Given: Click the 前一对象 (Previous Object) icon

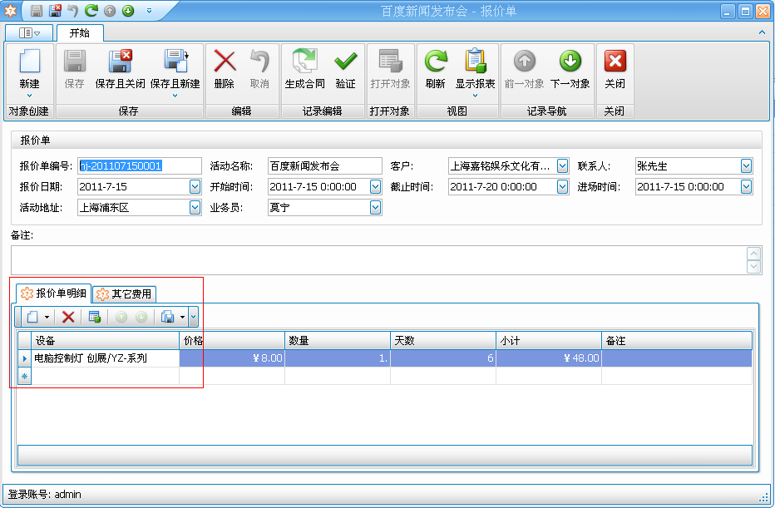Looking at the screenshot, I should [525, 62].
